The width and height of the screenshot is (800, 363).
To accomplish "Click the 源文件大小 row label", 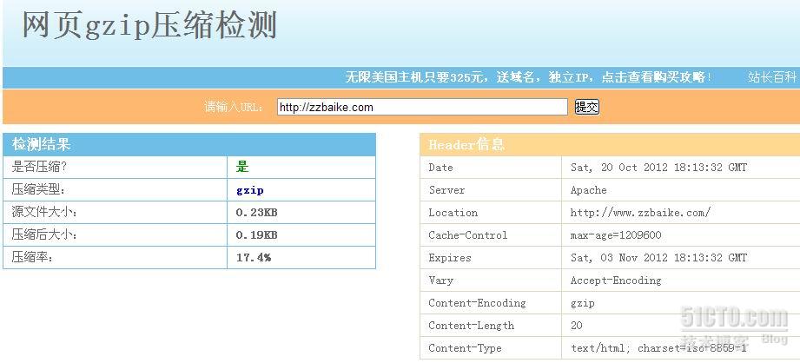I will (45, 213).
